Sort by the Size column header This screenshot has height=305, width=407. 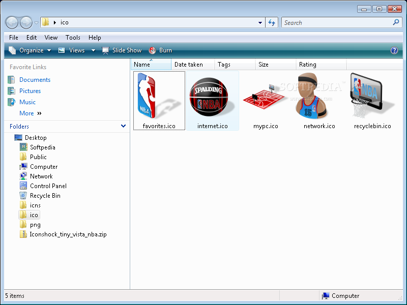point(276,65)
